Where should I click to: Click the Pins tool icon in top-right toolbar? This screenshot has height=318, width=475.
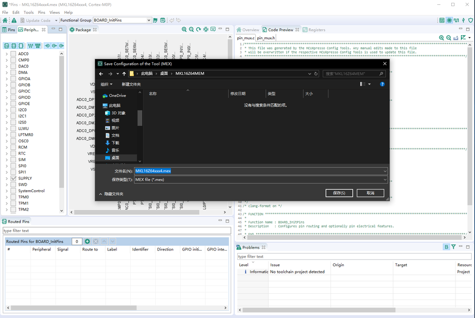coord(449,20)
